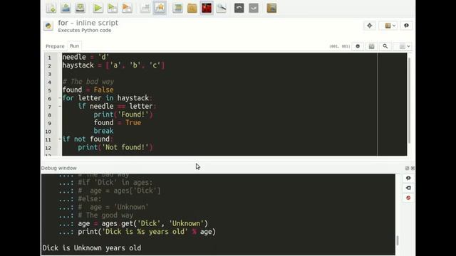Click the 'found = True' line
Viewport: 456px width, 256px height.
click(118, 122)
